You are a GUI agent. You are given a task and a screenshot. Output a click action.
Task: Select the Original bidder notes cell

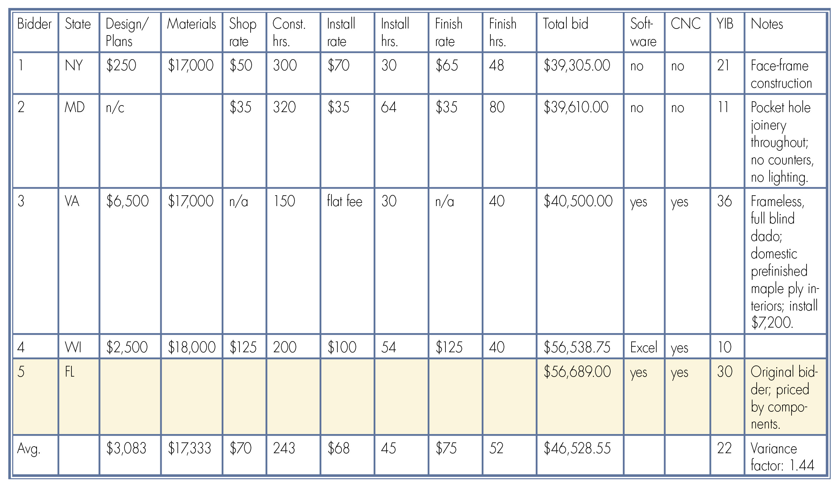point(785,397)
